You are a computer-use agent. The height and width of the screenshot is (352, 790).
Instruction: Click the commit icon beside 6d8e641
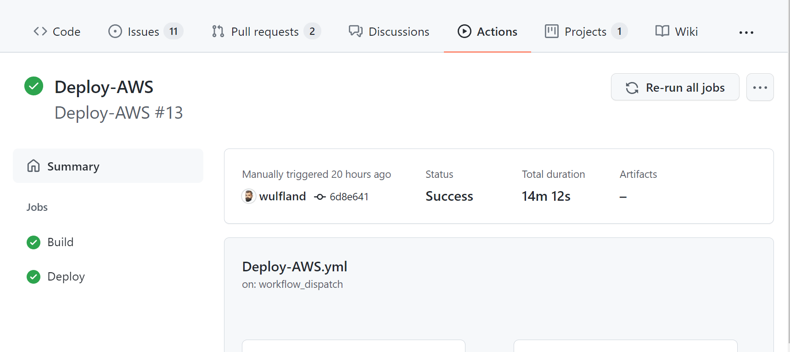coord(320,197)
